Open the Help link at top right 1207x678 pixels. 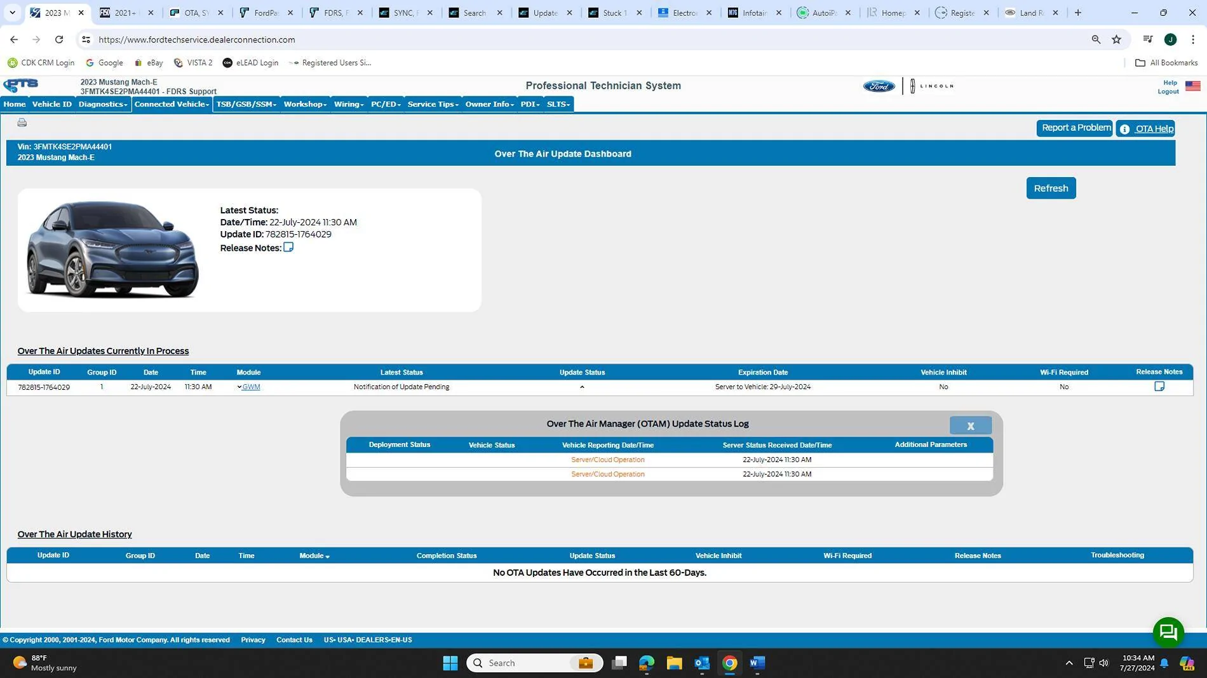point(1170,83)
